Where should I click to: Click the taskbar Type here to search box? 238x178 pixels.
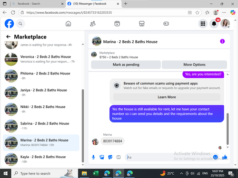point(44,173)
